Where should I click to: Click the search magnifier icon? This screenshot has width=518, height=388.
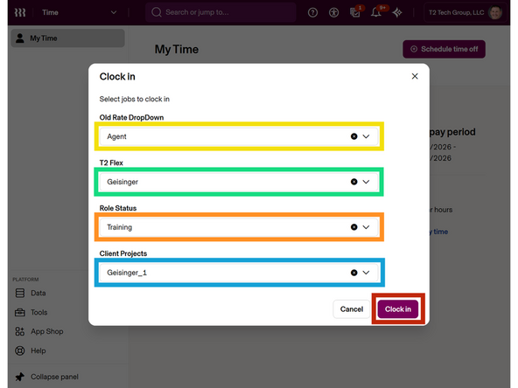tap(157, 12)
